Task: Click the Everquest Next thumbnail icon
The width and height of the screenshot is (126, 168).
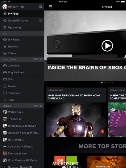Action: pos(5,153)
